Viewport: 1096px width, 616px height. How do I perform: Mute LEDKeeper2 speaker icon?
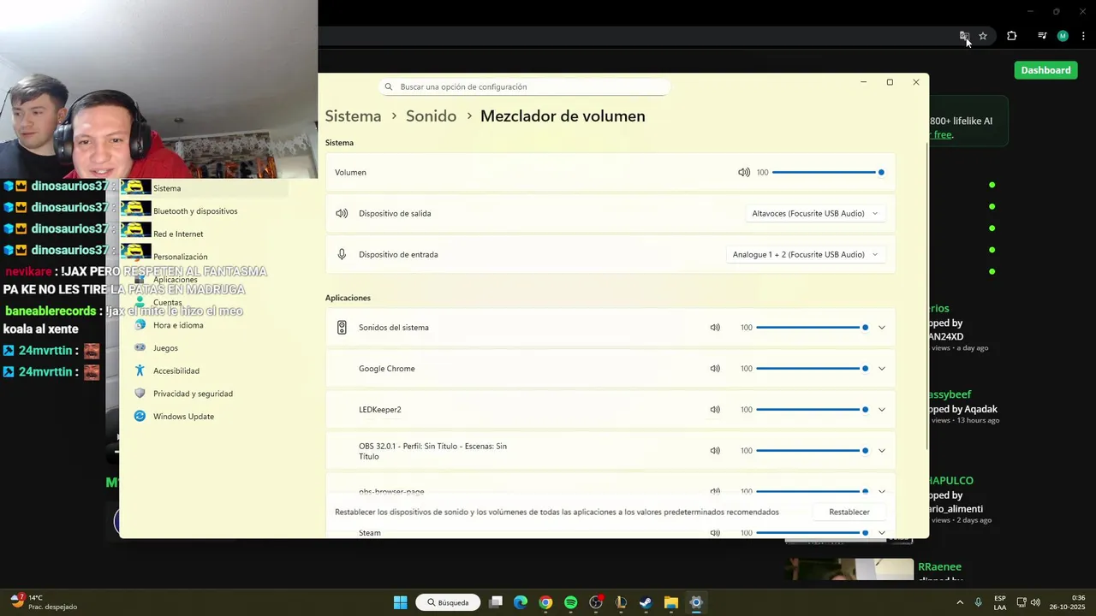[715, 410]
